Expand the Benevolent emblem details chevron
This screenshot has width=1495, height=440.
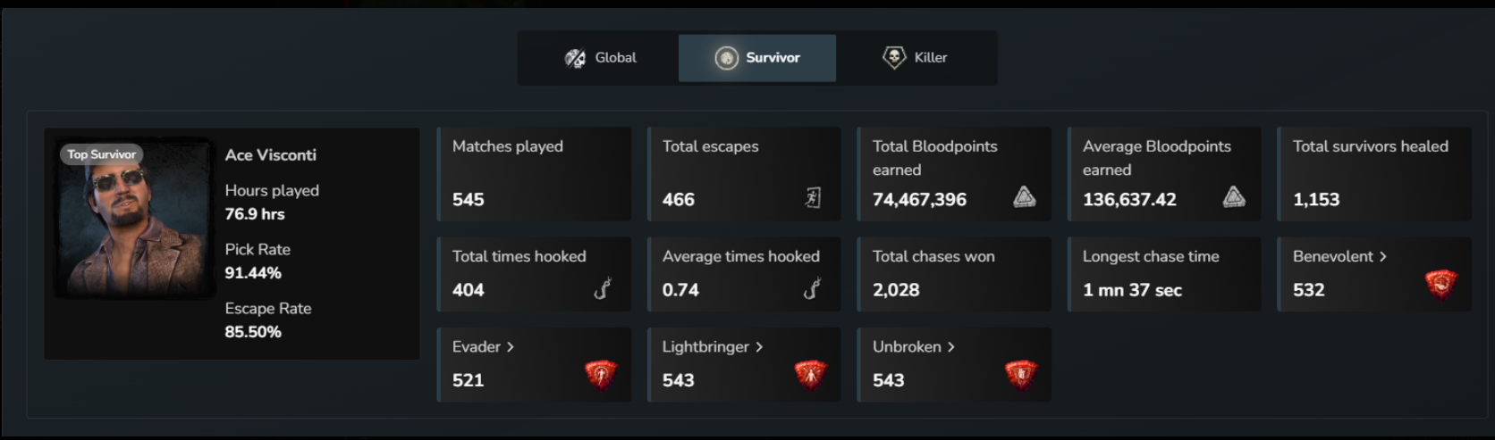[1382, 257]
